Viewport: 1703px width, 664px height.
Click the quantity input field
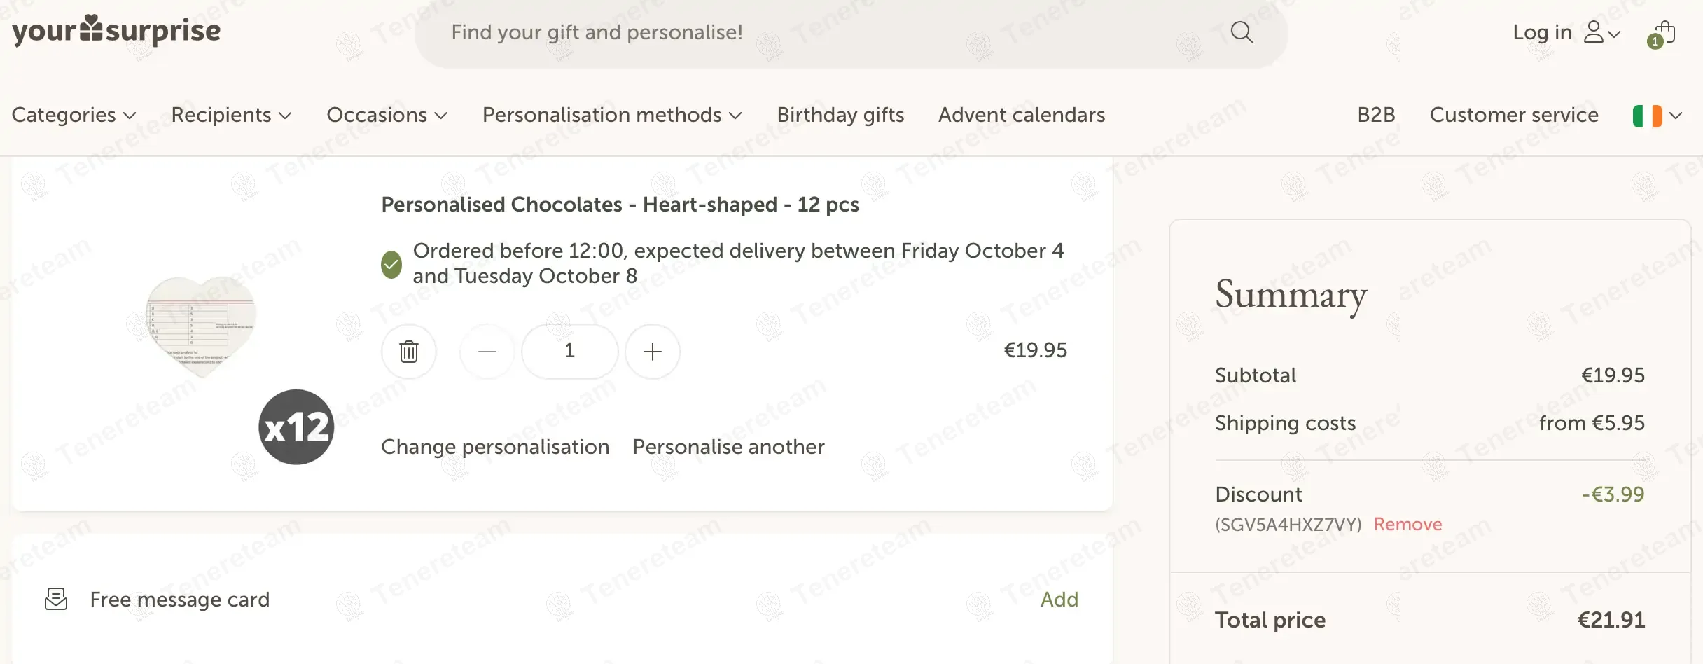569,351
